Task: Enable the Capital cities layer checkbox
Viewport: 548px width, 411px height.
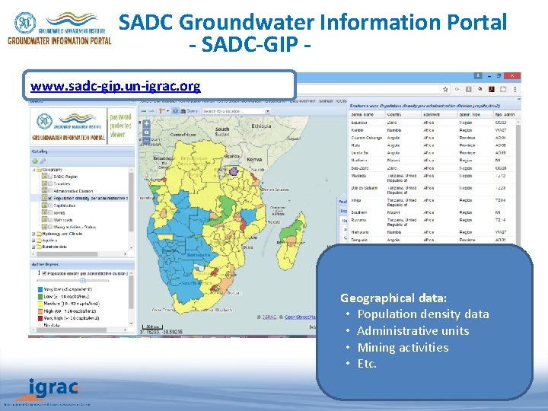Action: (50, 205)
